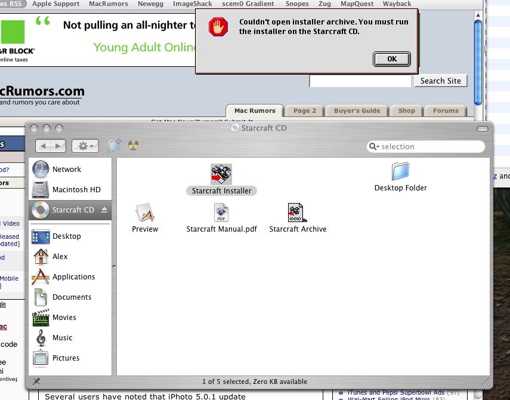The width and height of the screenshot is (510, 400).
Task: Go forward in Finder window
Action: click(x=58, y=146)
